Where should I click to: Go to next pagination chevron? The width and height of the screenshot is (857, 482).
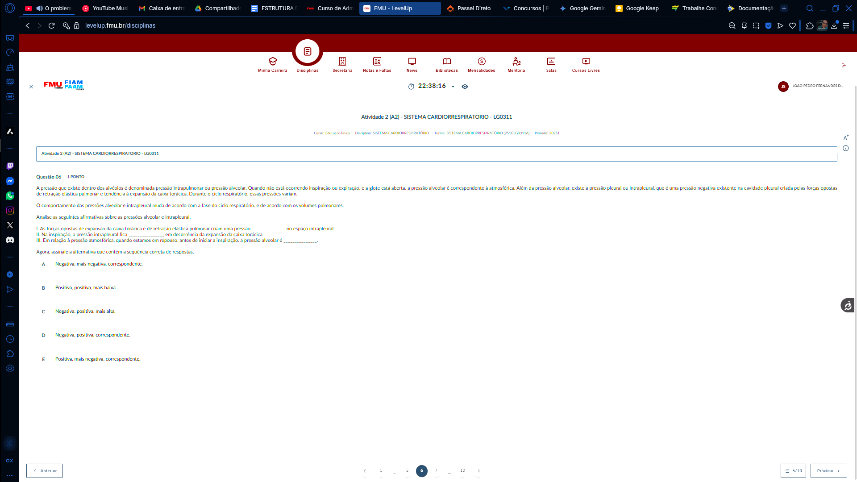point(478,471)
